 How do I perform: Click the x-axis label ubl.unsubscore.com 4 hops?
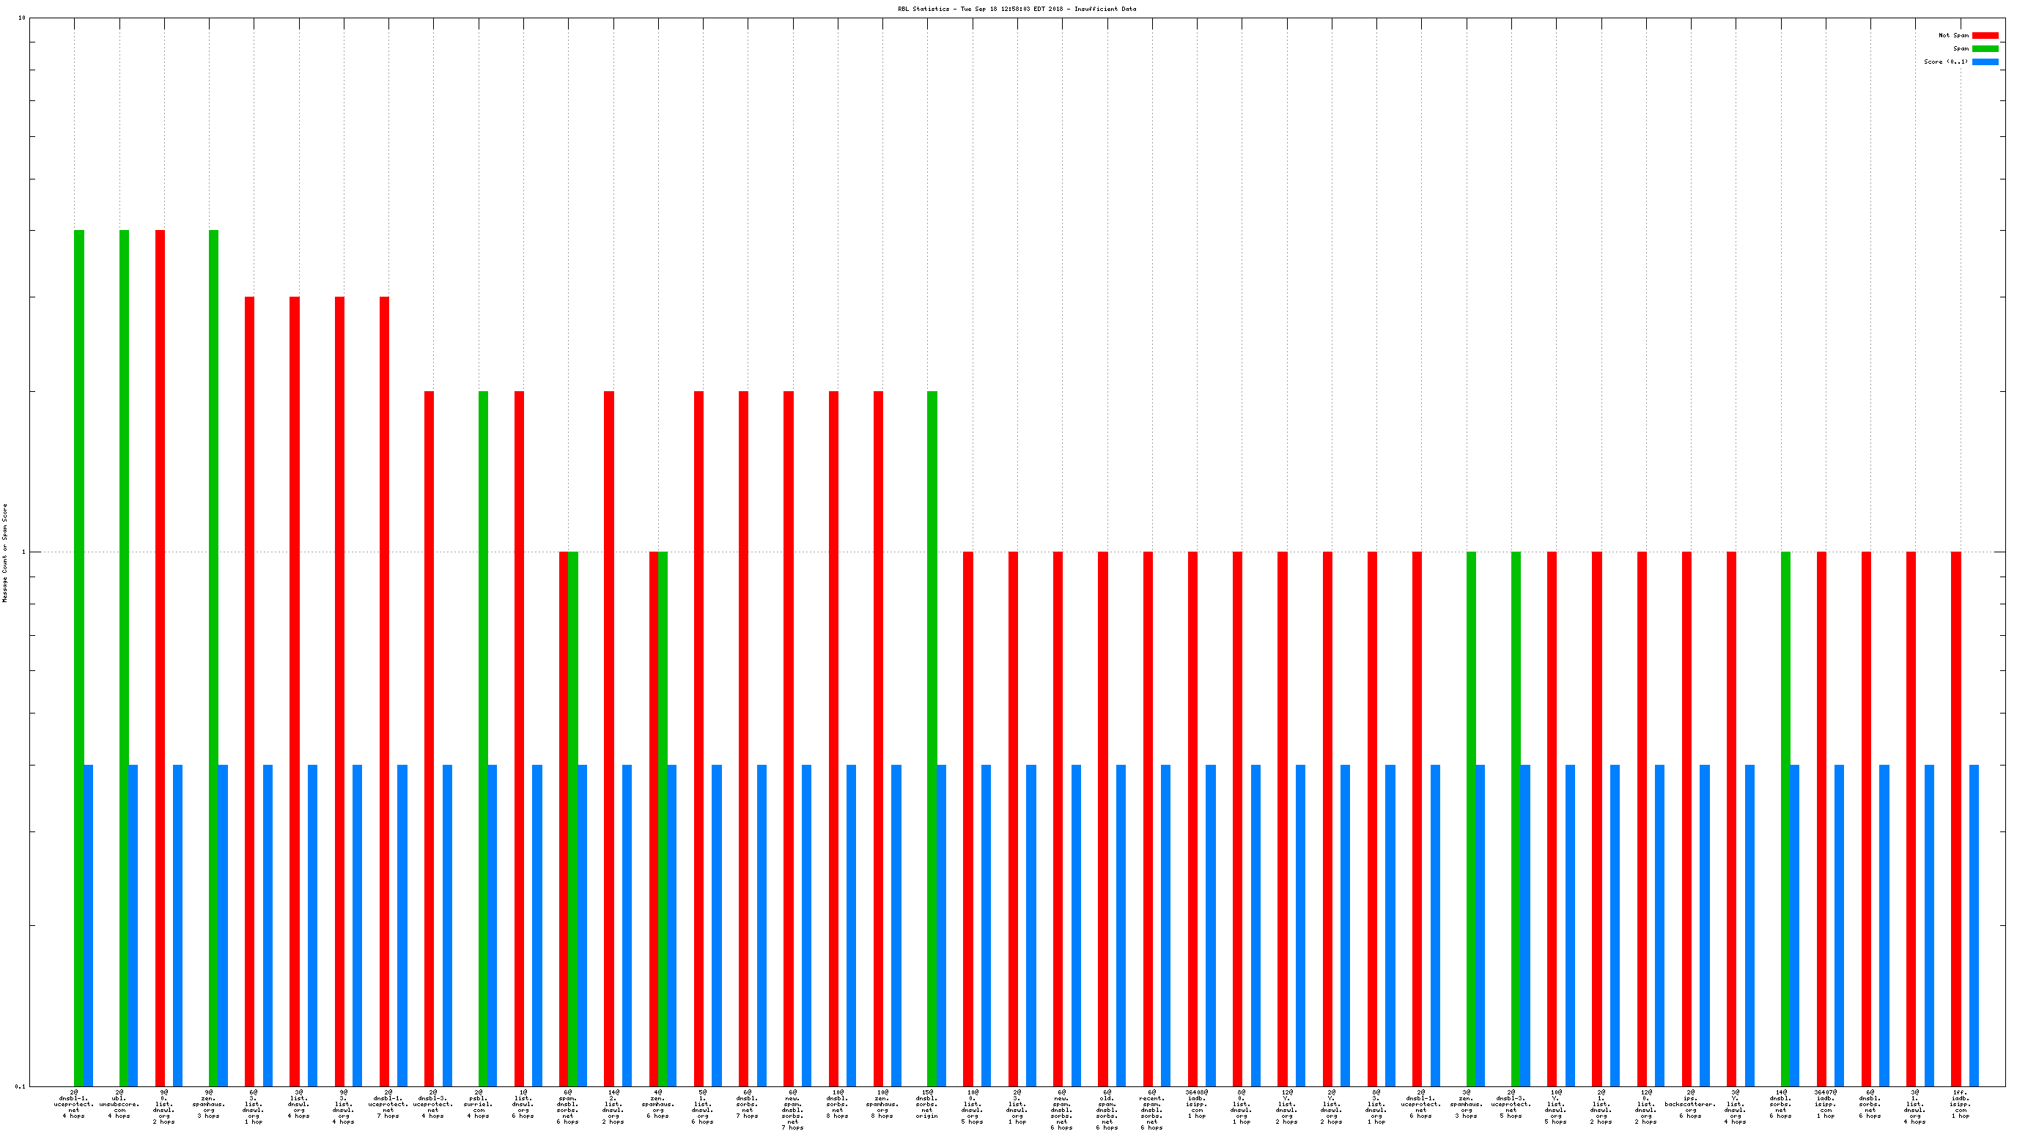[x=119, y=1104]
